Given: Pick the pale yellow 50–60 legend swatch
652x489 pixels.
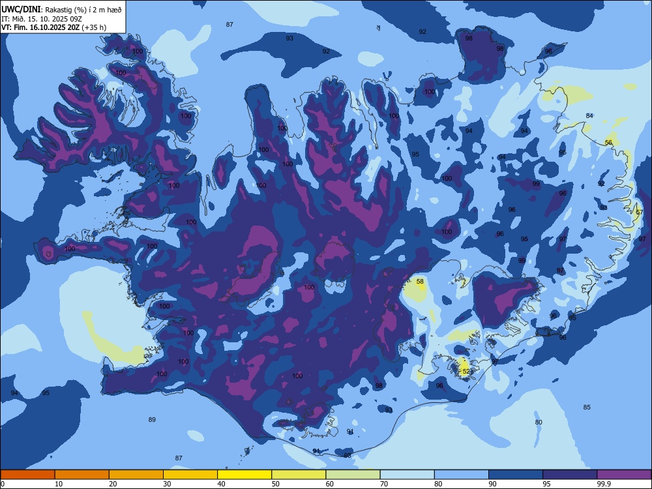Looking at the screenshot, I should click(299, 475).
